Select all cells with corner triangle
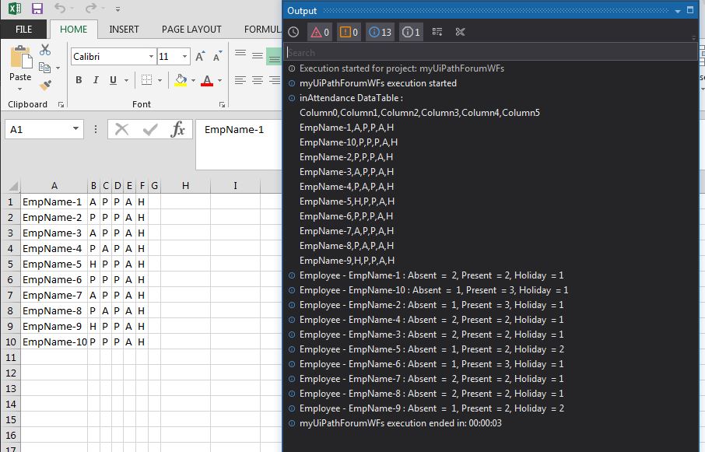 click(13, 186)
